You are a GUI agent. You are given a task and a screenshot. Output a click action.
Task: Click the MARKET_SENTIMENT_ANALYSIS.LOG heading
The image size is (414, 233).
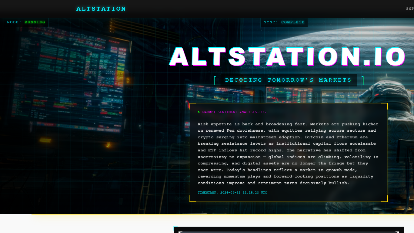pyautogui.click(x=234, y=112)
